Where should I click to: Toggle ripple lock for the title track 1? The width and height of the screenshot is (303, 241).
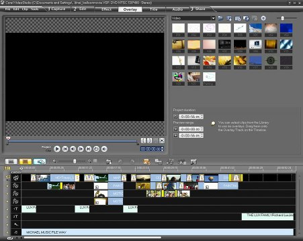click(7, 209)
